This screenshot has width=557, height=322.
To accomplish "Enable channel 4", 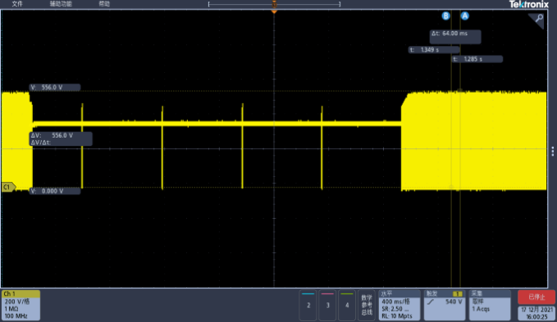I will pyautogui.click(x=347, y=305).
